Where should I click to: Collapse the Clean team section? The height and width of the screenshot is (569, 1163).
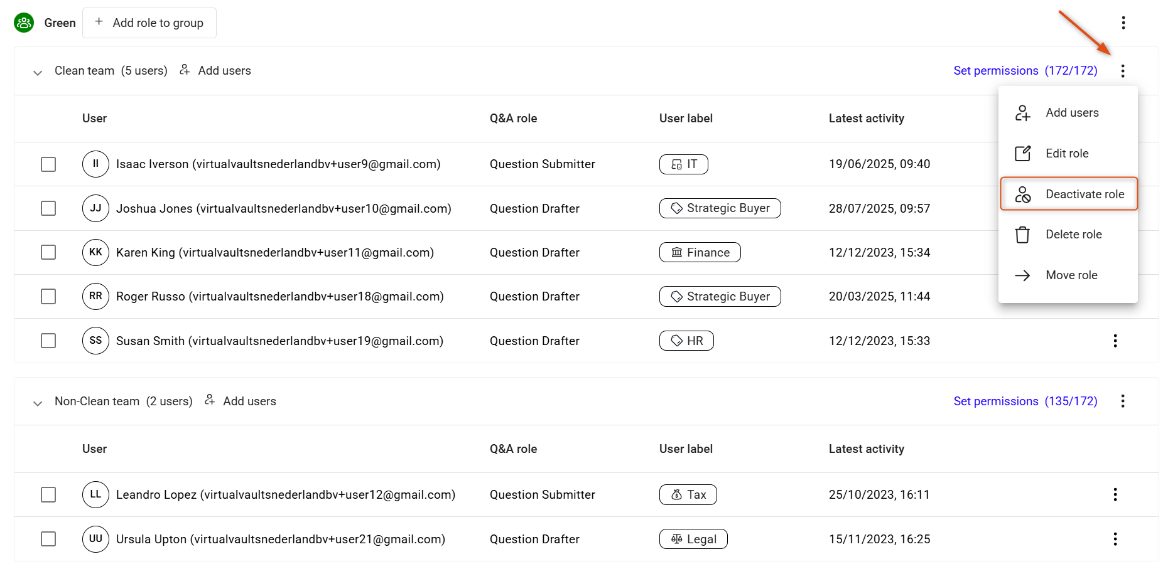click(38, 72)
